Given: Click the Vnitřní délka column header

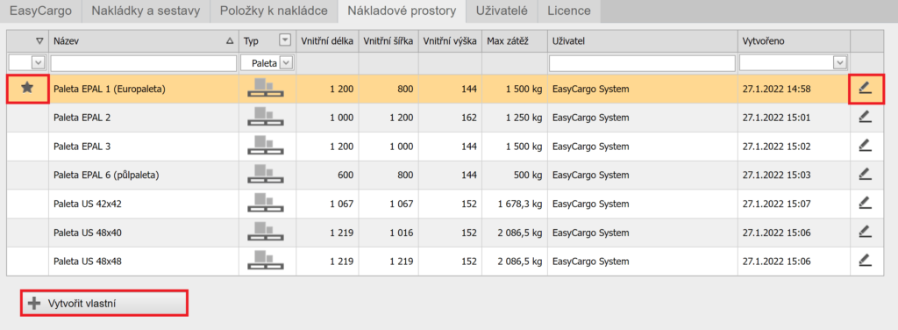Looking at the screenshot, I should (x=328, y=40).
